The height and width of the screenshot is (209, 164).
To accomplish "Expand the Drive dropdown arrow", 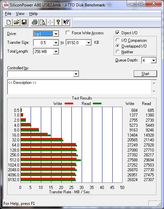I will (x=56, y=34).
